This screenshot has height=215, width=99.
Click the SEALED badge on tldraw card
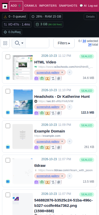click(87, 160)
